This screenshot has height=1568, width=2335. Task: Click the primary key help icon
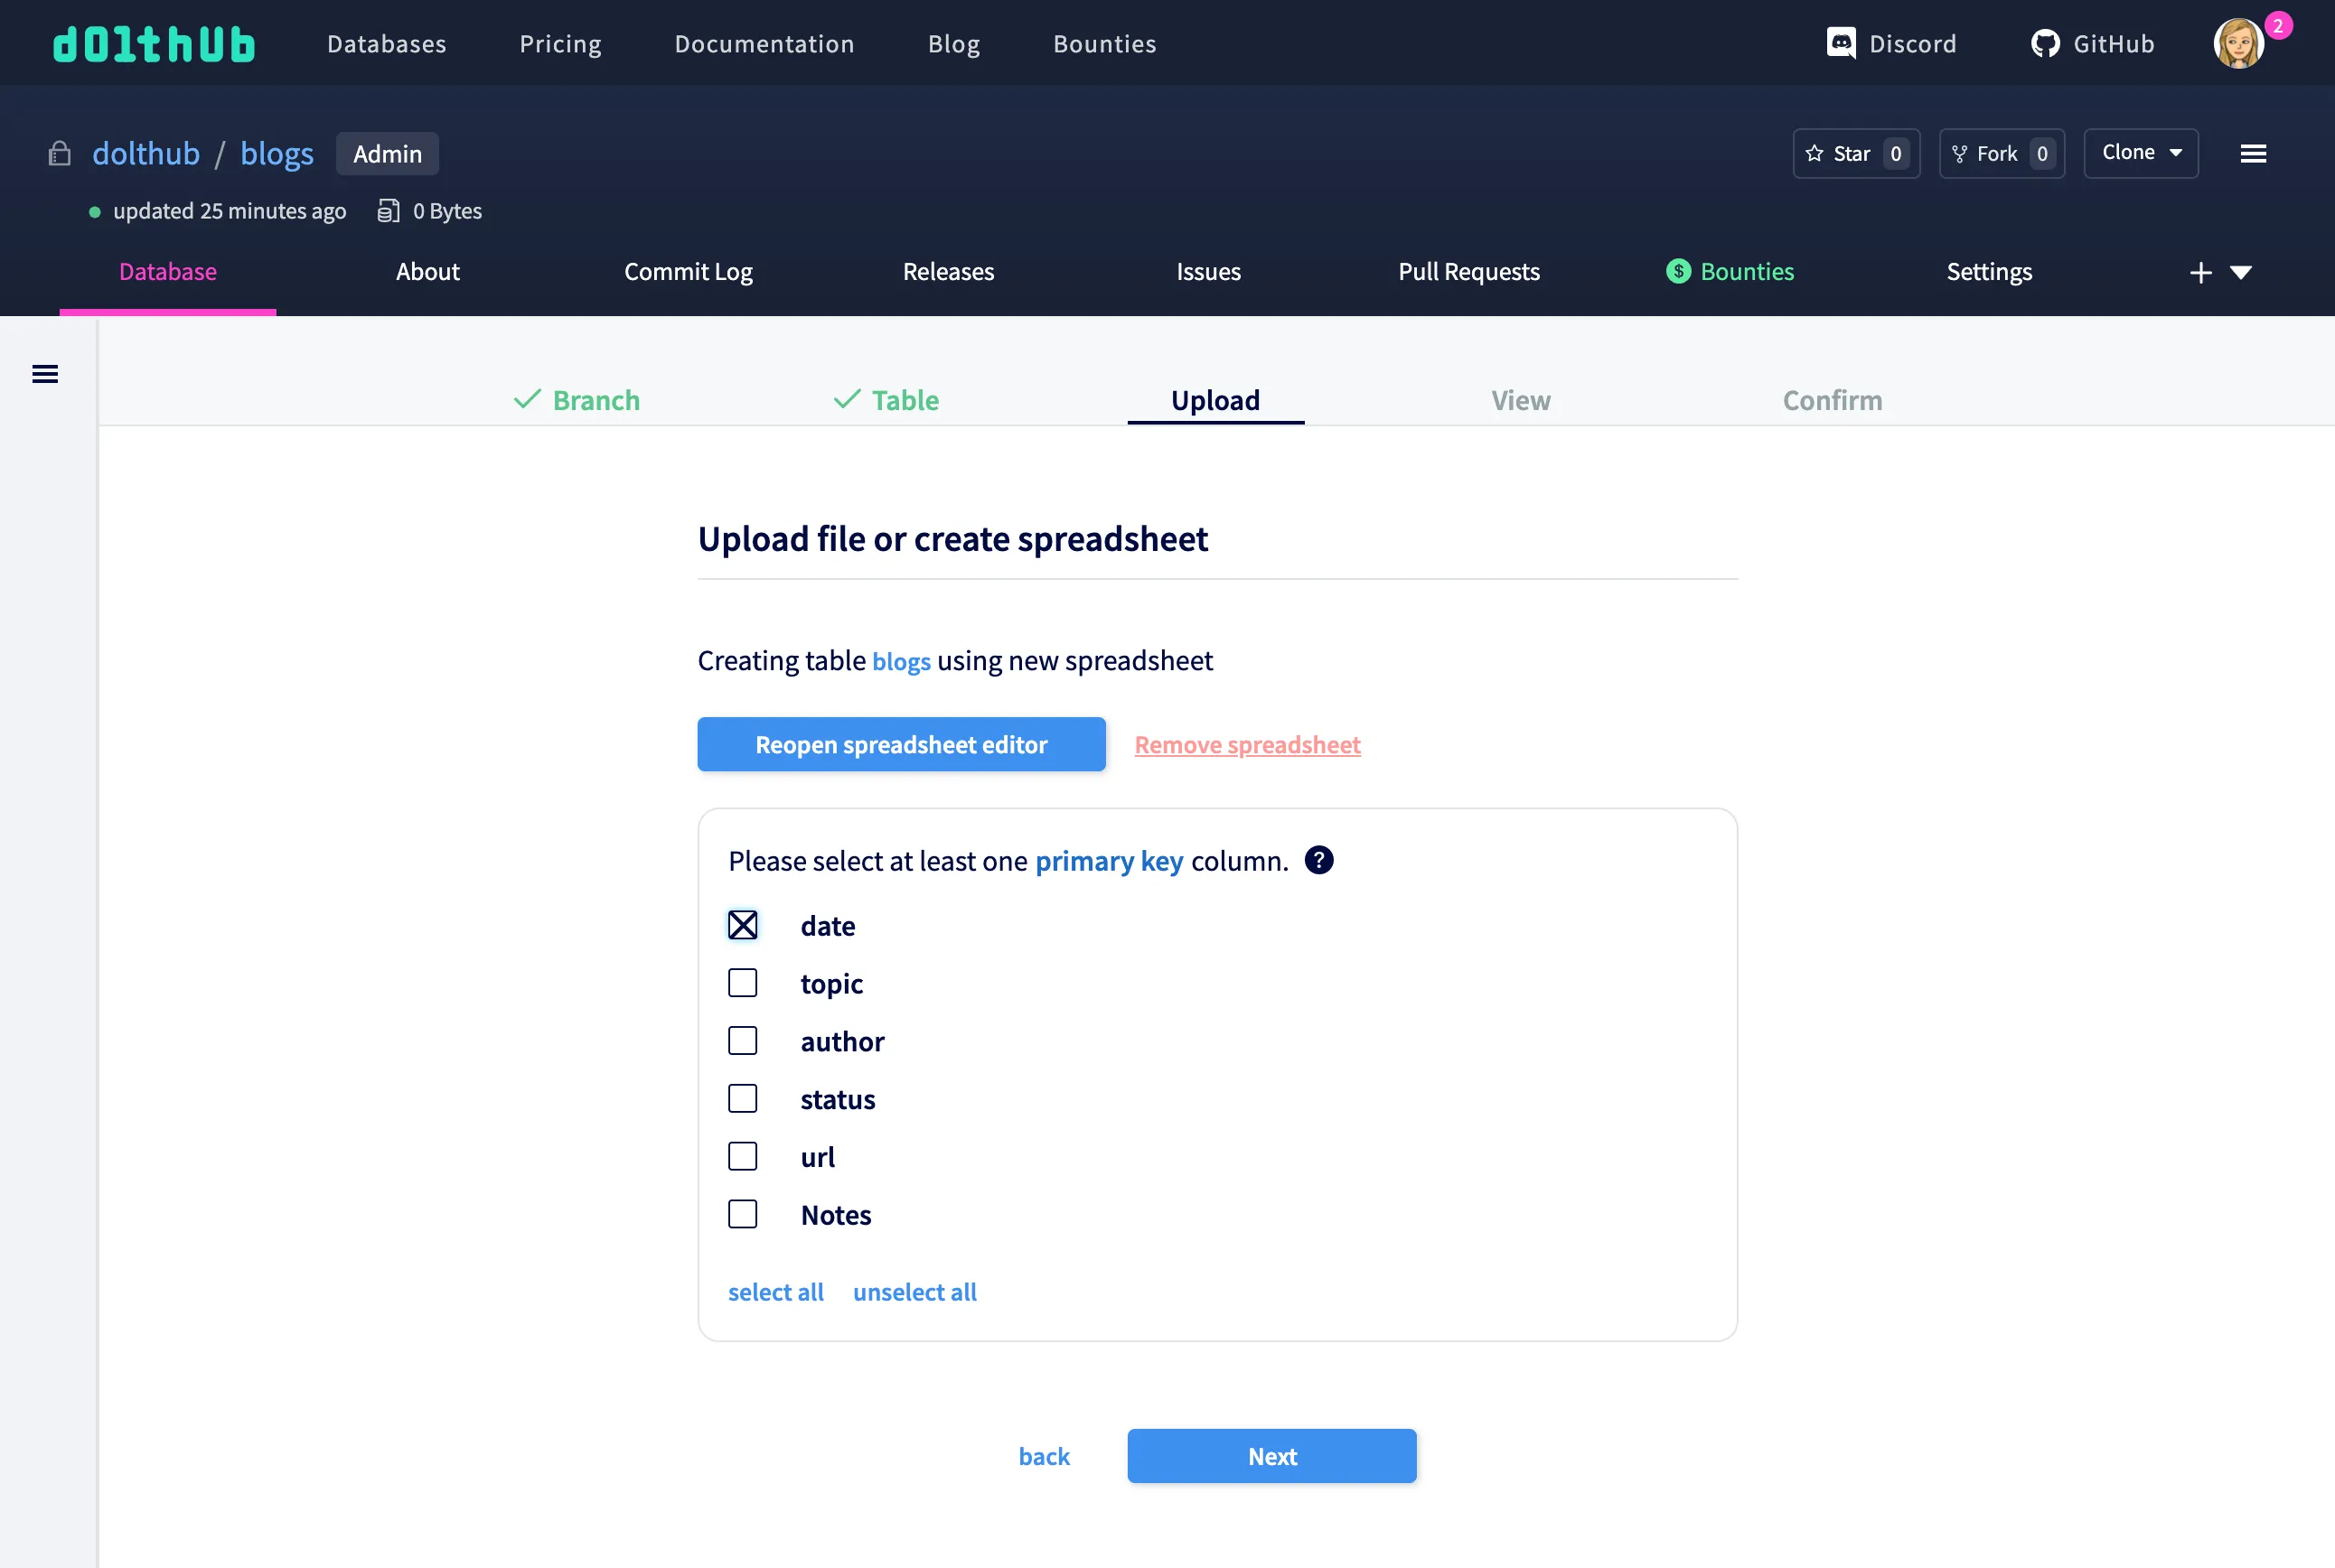pyautogui.click(x=1318, y=860)
